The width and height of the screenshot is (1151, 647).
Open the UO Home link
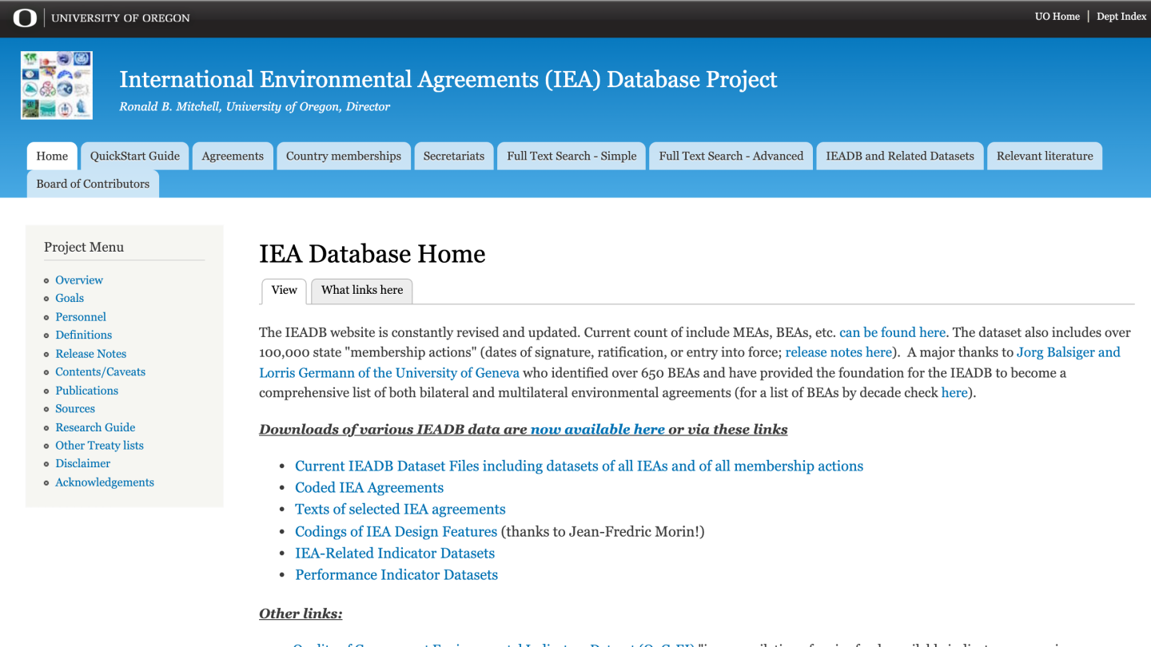[1057, 16]
